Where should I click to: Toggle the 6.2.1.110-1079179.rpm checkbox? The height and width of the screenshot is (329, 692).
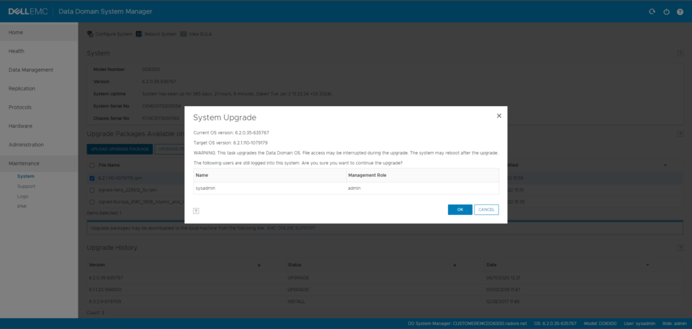click(93, 178)
